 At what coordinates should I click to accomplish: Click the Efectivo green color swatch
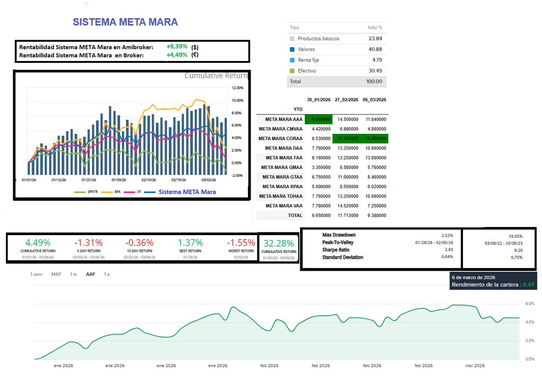click(292, 71)
